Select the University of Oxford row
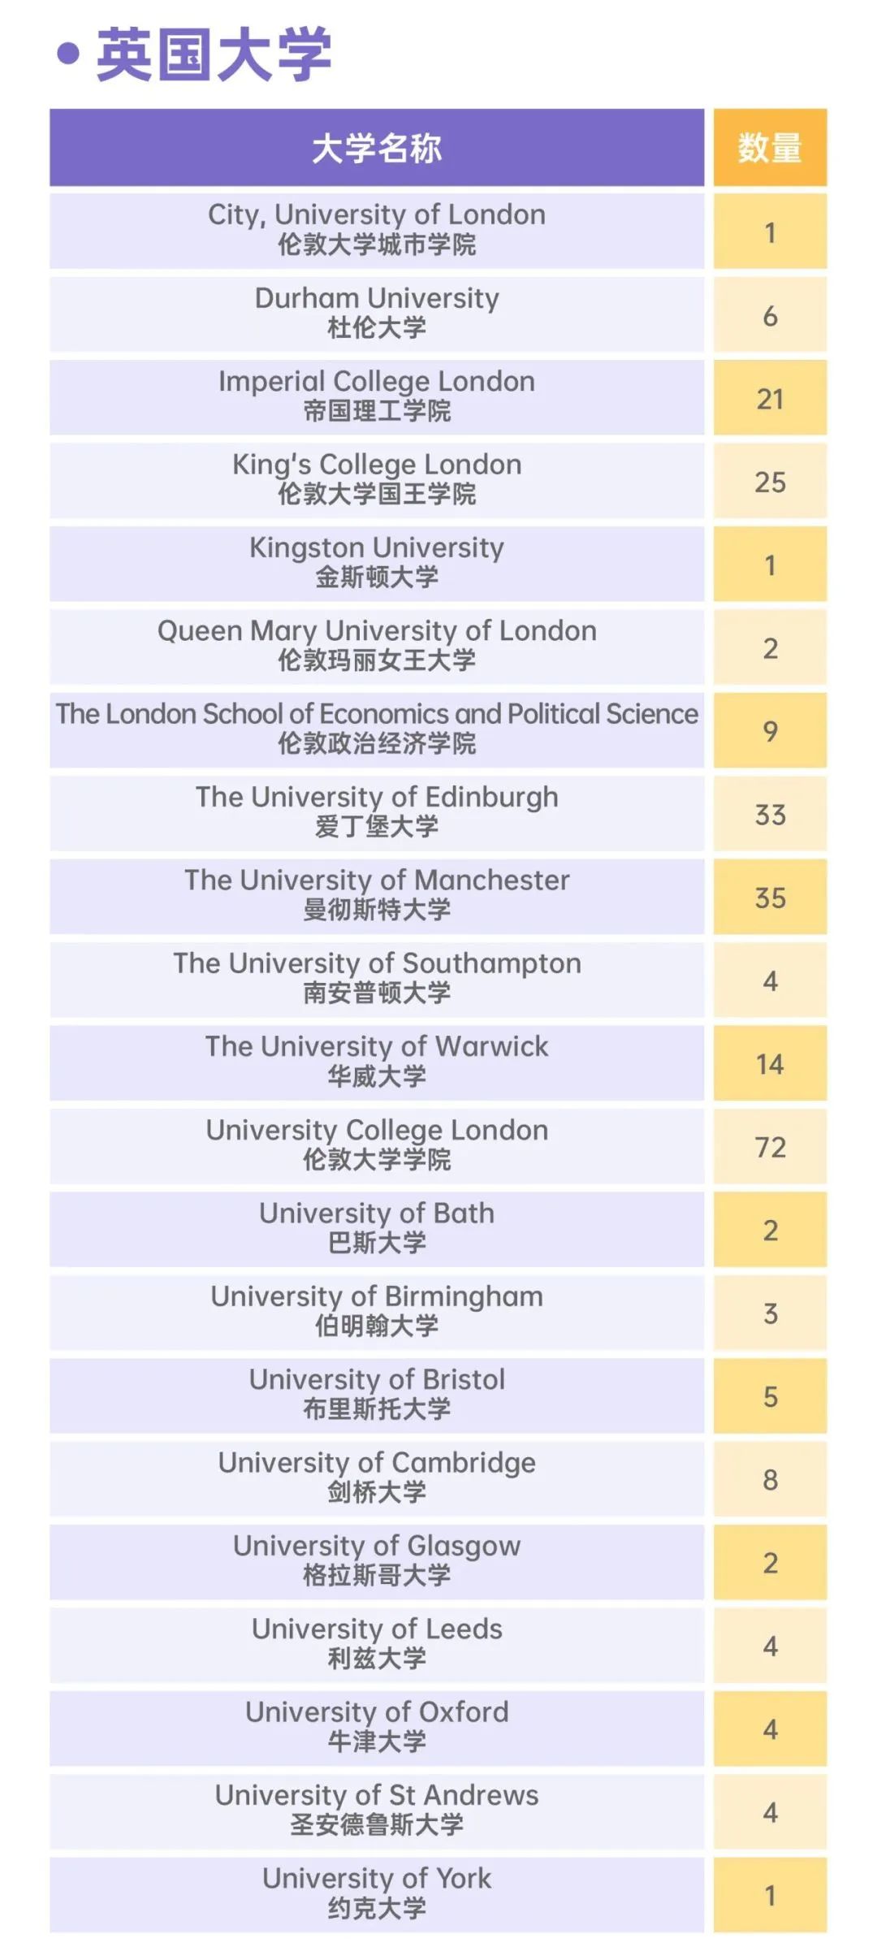The image size is (877, 1947). (438, 1729)
